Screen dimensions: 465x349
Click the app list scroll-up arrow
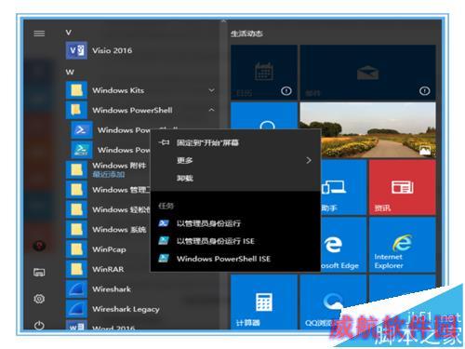[x=223, y=21]
